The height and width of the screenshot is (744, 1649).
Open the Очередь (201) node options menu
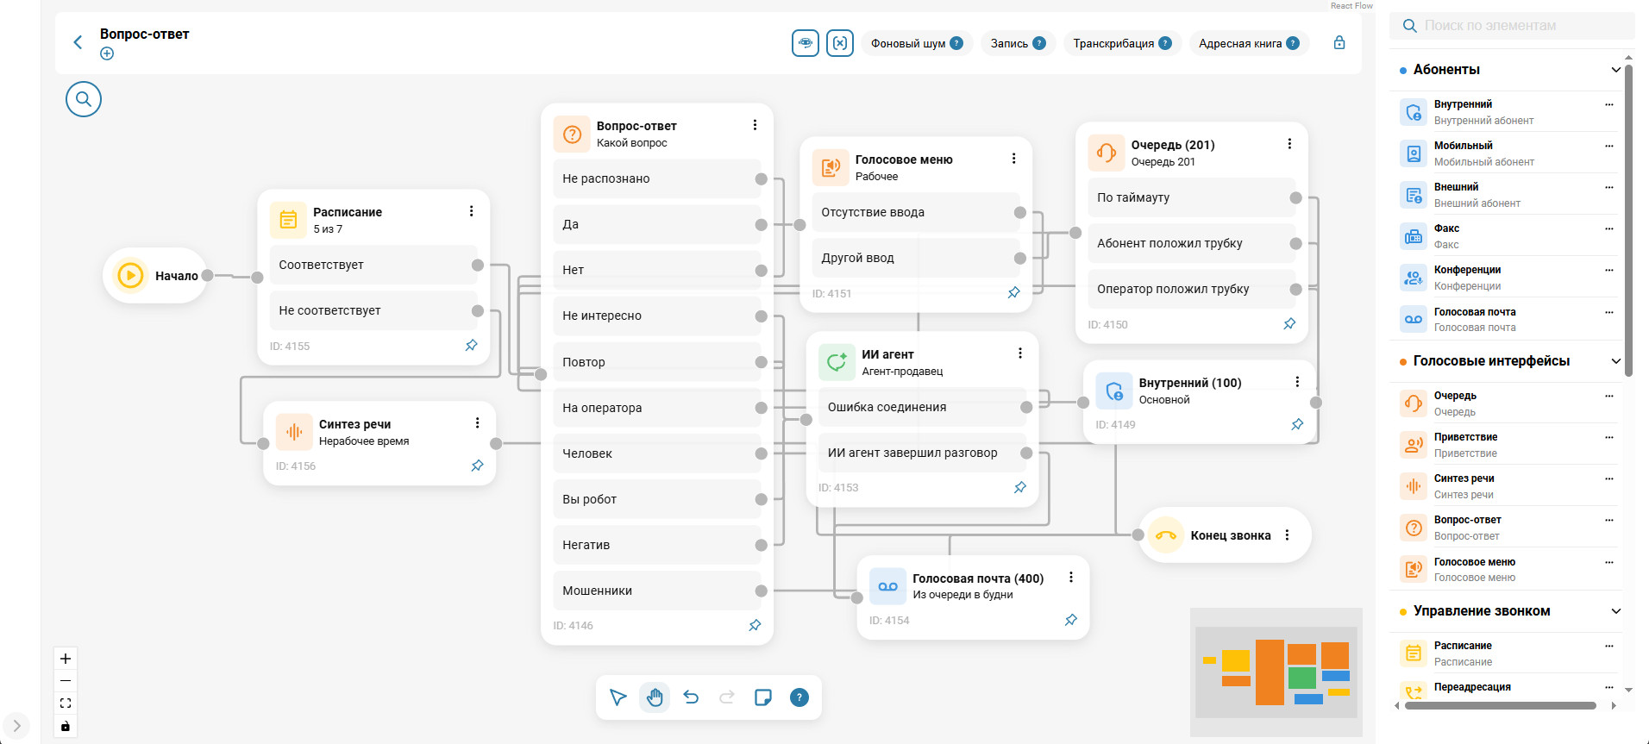pyautogui.click(x=1289, y=144)
